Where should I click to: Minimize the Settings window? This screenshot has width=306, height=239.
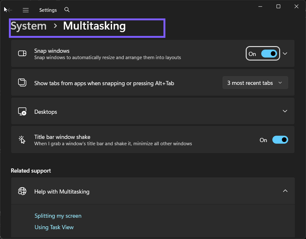click(x=260, y=6)
